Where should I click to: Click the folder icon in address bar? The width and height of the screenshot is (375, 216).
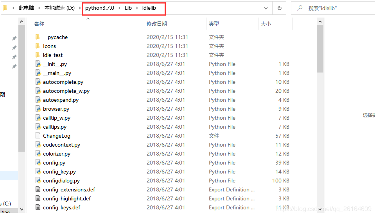pos(5,8)
